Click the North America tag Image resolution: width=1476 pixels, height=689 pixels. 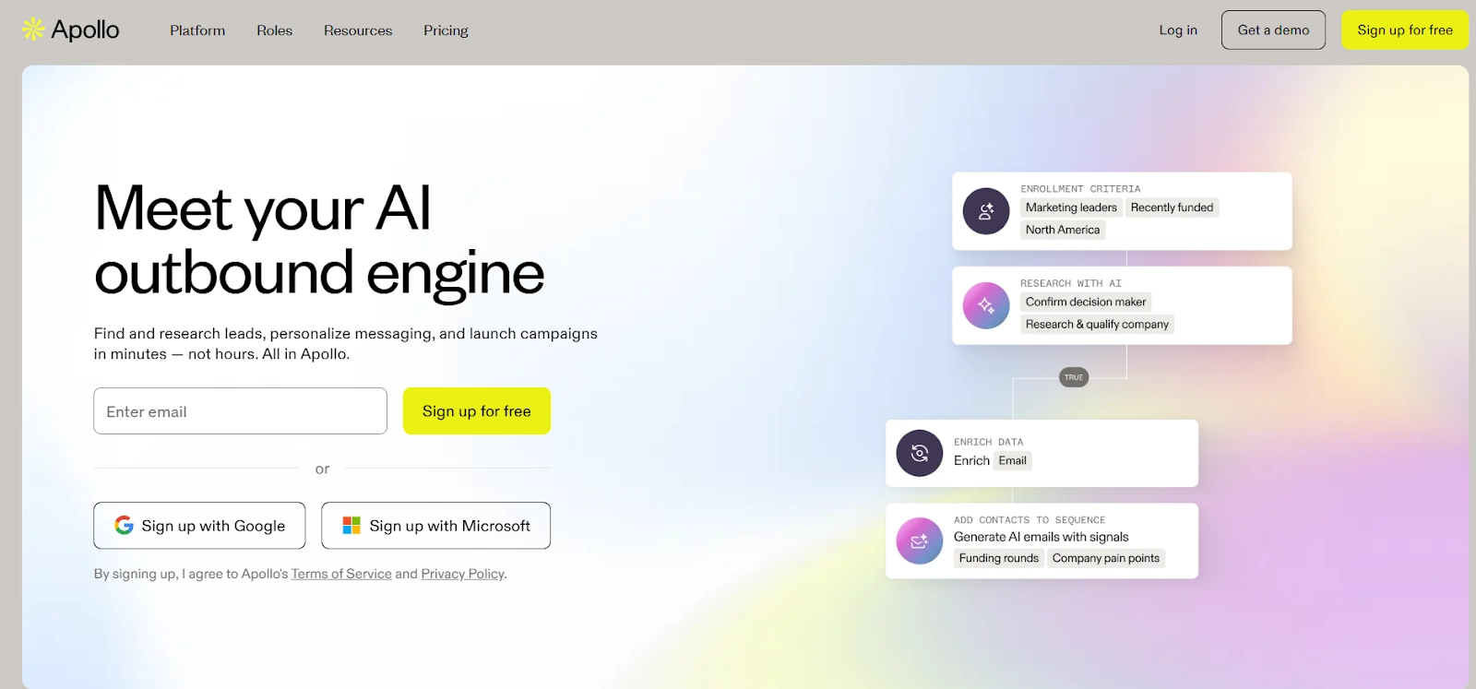1063,230
